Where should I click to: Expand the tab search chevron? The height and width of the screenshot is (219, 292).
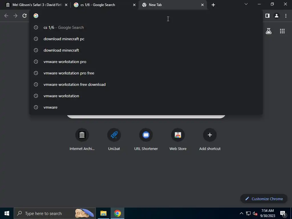pos(246,4)
